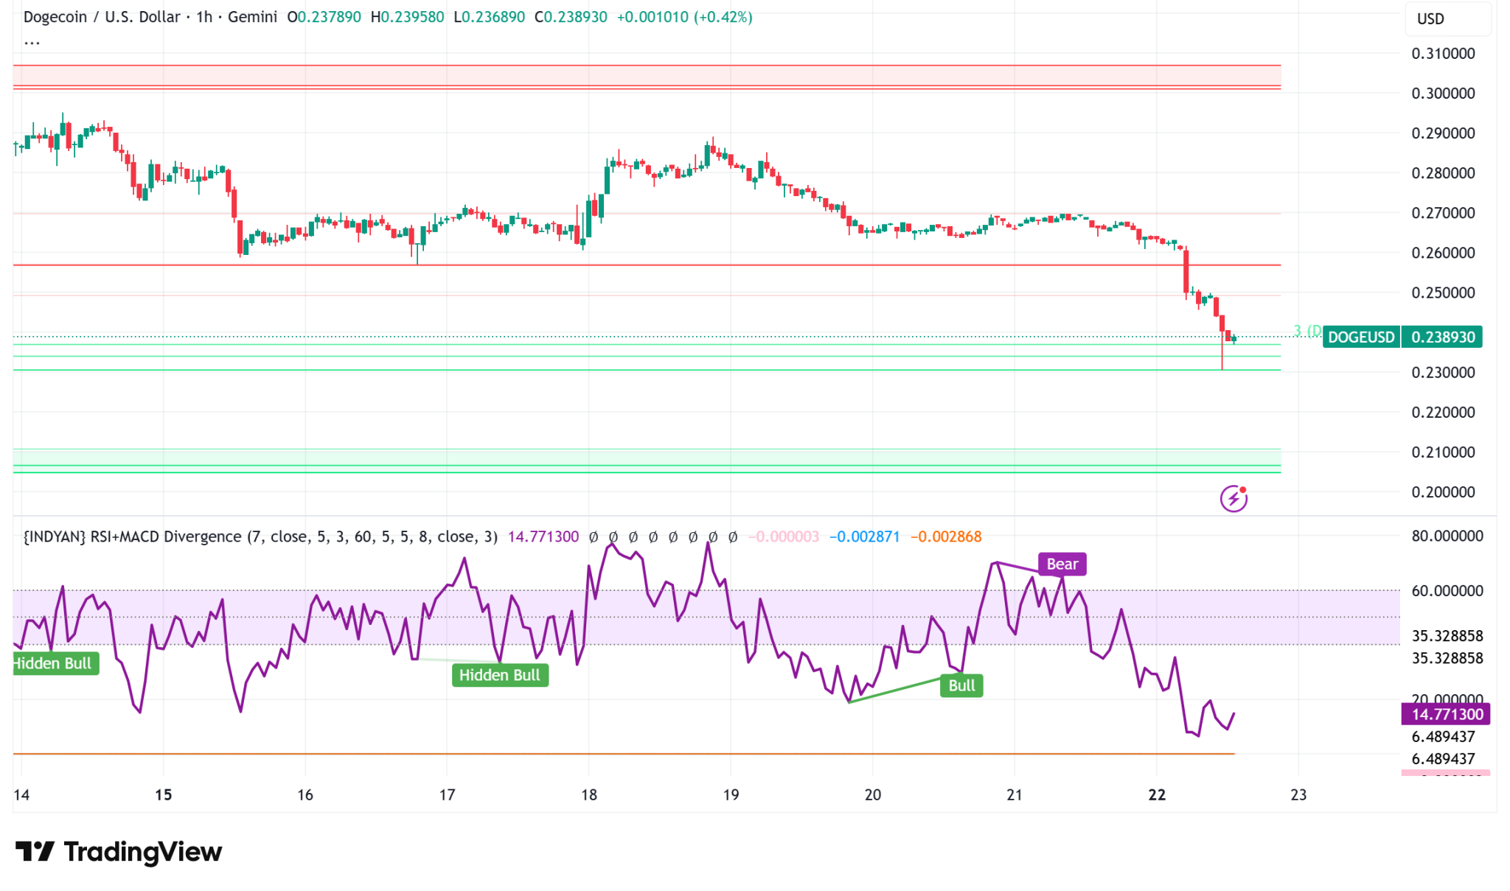The width and height of the screenshot is (1510, 891).
Task: Click the purple lightning bolt icon
Action: tap(1234, 499)
